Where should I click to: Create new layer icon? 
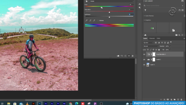[178, 99]
